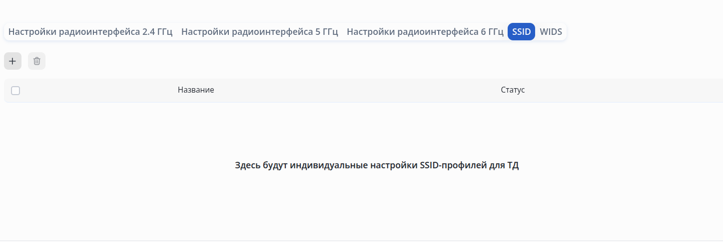Image resolution: width=723 pixels, height=242 pixels.
Task: Select the 2.4 GHz radio settings tab
Action: [90, 32]
